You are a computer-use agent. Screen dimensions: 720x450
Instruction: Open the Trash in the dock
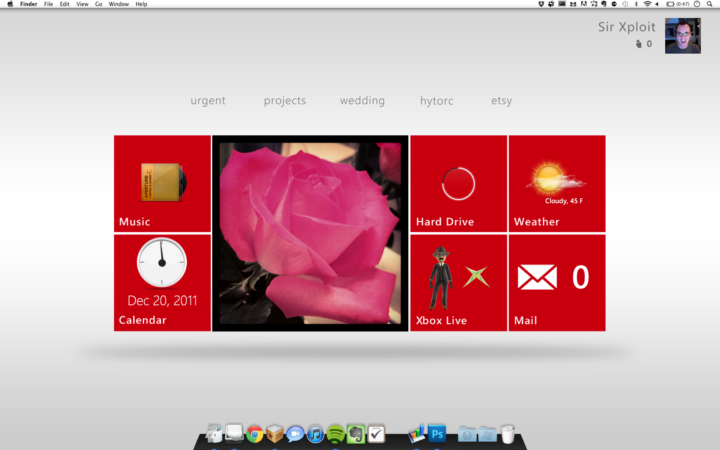tap(508, 435)
